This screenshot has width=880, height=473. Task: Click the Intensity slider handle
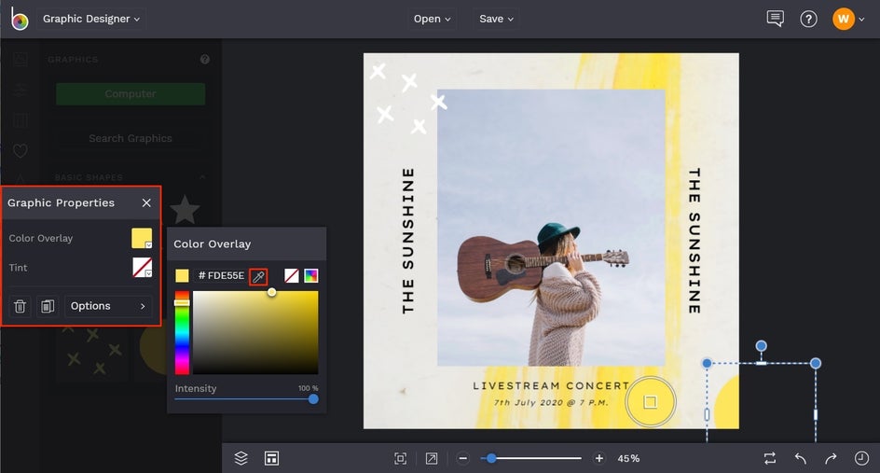(313, 399)
